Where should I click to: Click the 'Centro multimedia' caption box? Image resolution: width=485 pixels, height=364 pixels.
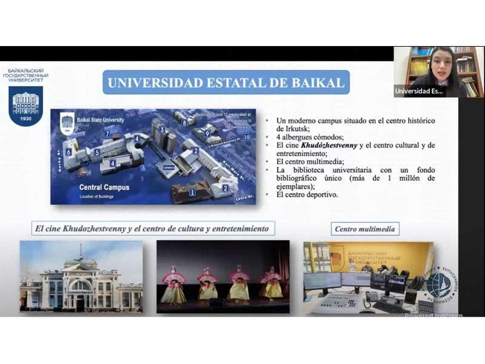[x=365, y=229]
